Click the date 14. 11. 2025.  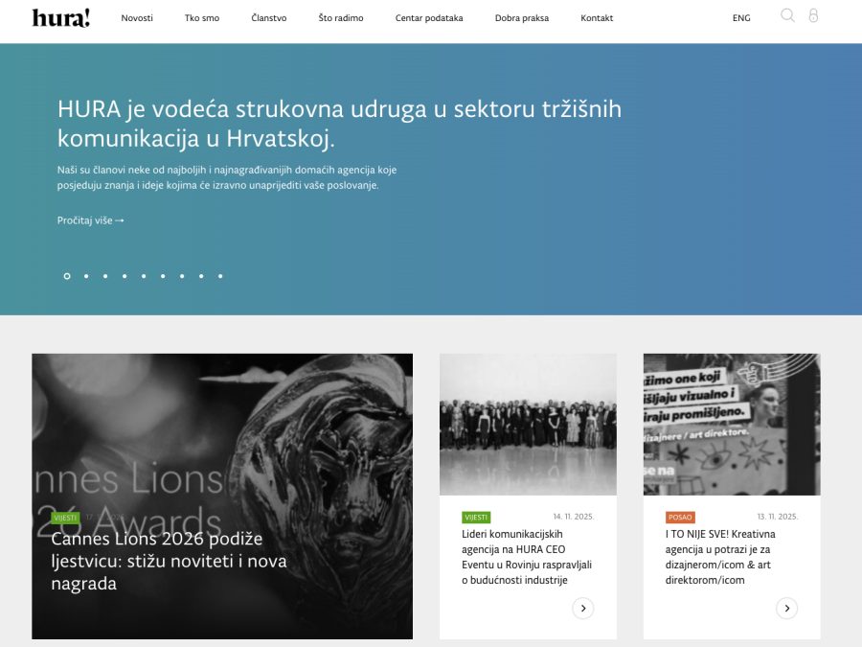click(574, 517)
